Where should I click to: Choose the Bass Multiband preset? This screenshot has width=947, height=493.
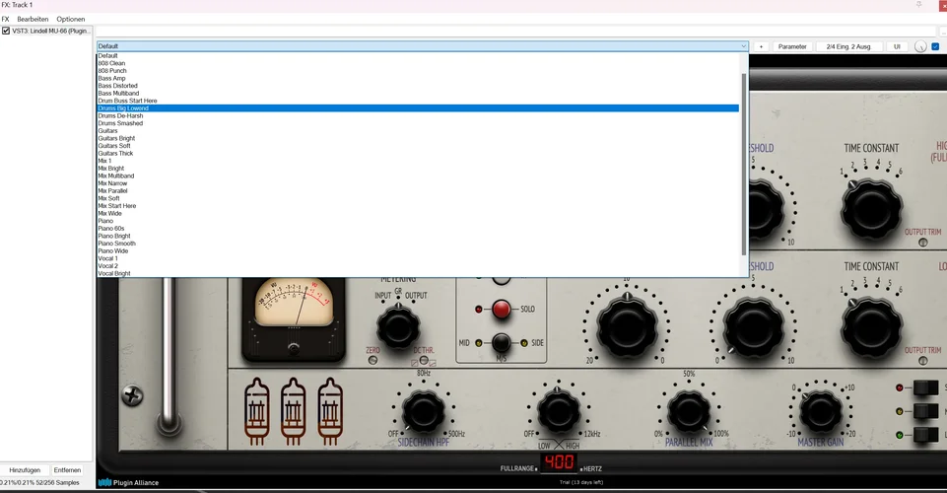(418, 94)
